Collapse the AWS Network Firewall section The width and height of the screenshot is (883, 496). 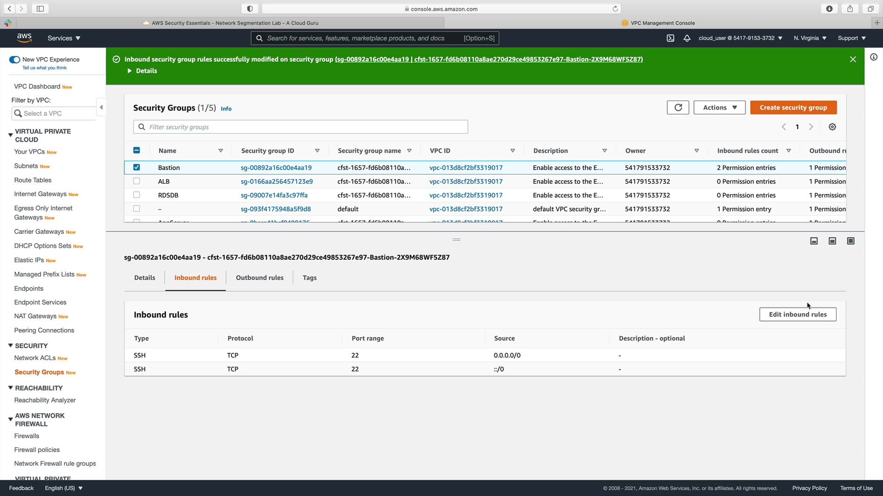[x=10, y=419]
